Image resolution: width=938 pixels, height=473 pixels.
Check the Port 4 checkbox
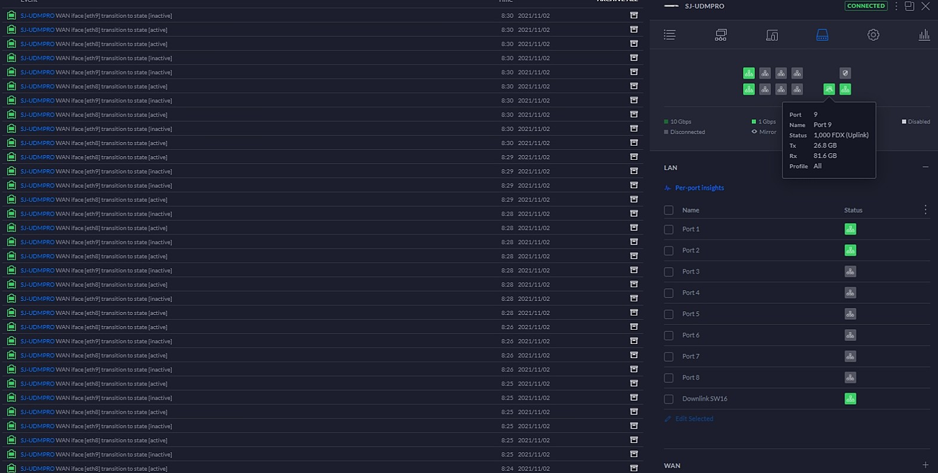tap(668, 293)
